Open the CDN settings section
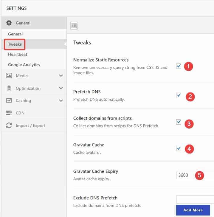Viewport: 214px width, 217px height. point(34,113)
